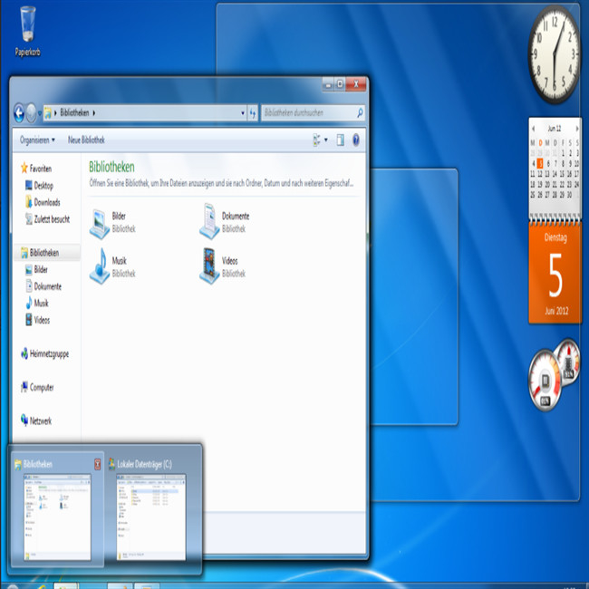The width and height of the screenshot is (589, 589).
Task: Select Videos under Bibliotheken in navigation pane
Action: pyautogui.click(x=37, y=320)
